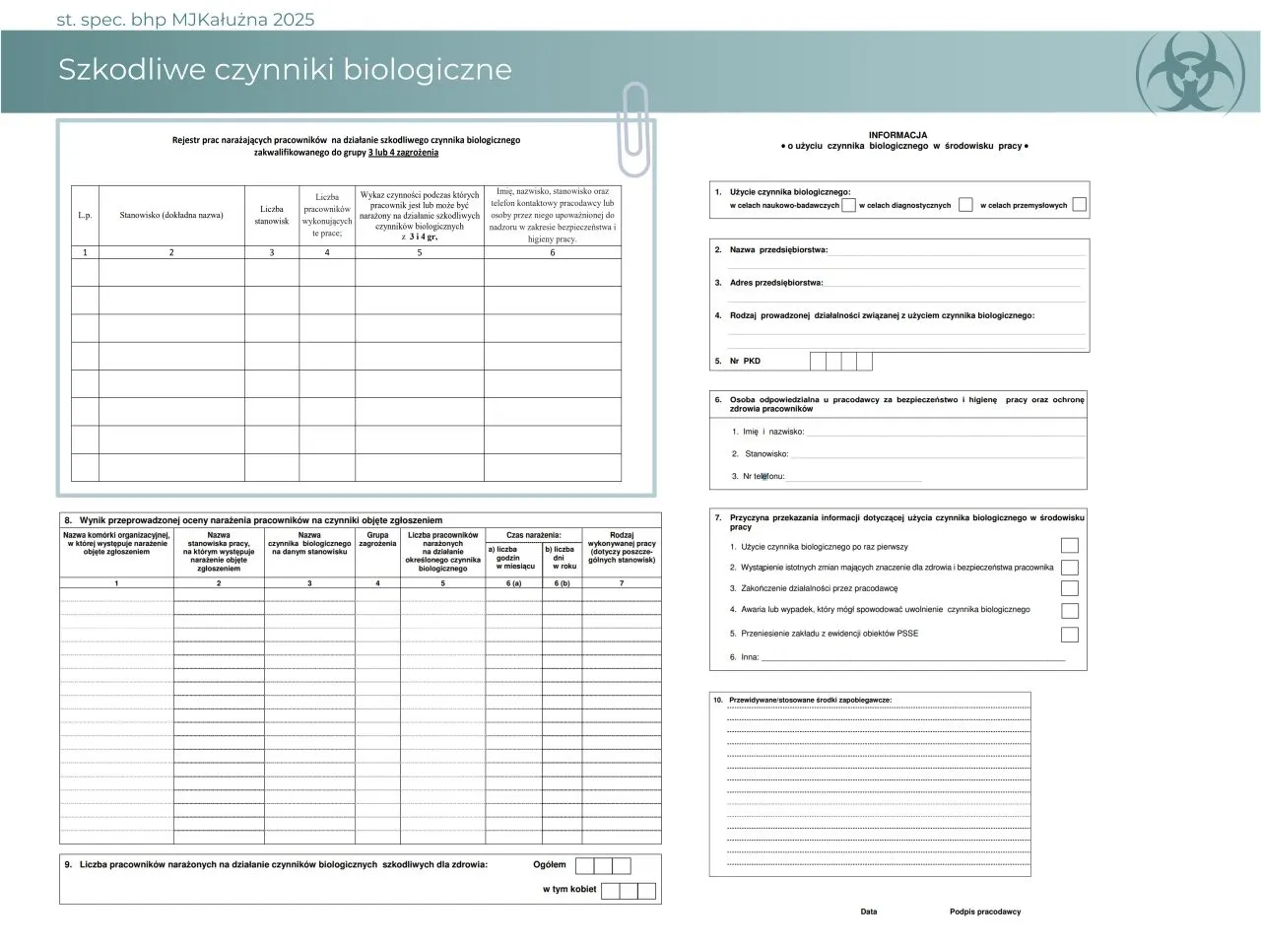Screen dimensions: 1261x946
Task: Click the first 'Ogółem' count box
Action: (584, 866)
